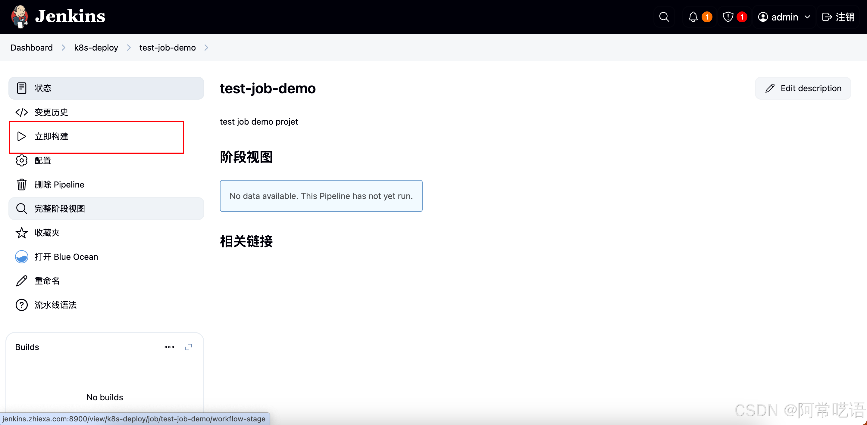Viewport: 867px width, 425px height.
Task: Expand the Builds widget with arrows icon
Action: (x=189, y=347)
